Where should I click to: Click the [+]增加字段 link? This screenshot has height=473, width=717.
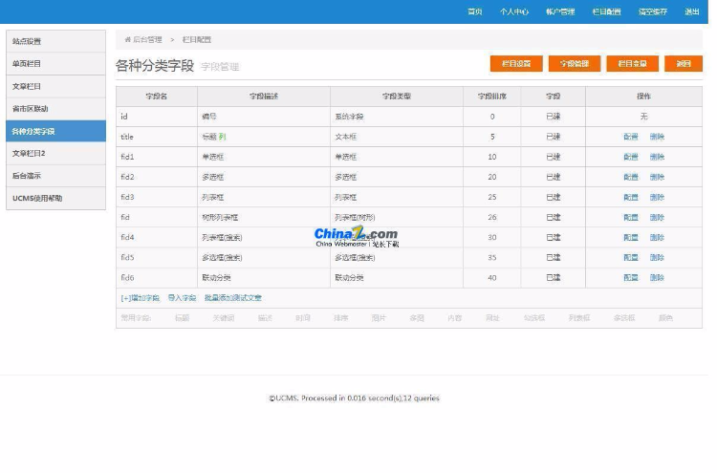coord(140,298)
